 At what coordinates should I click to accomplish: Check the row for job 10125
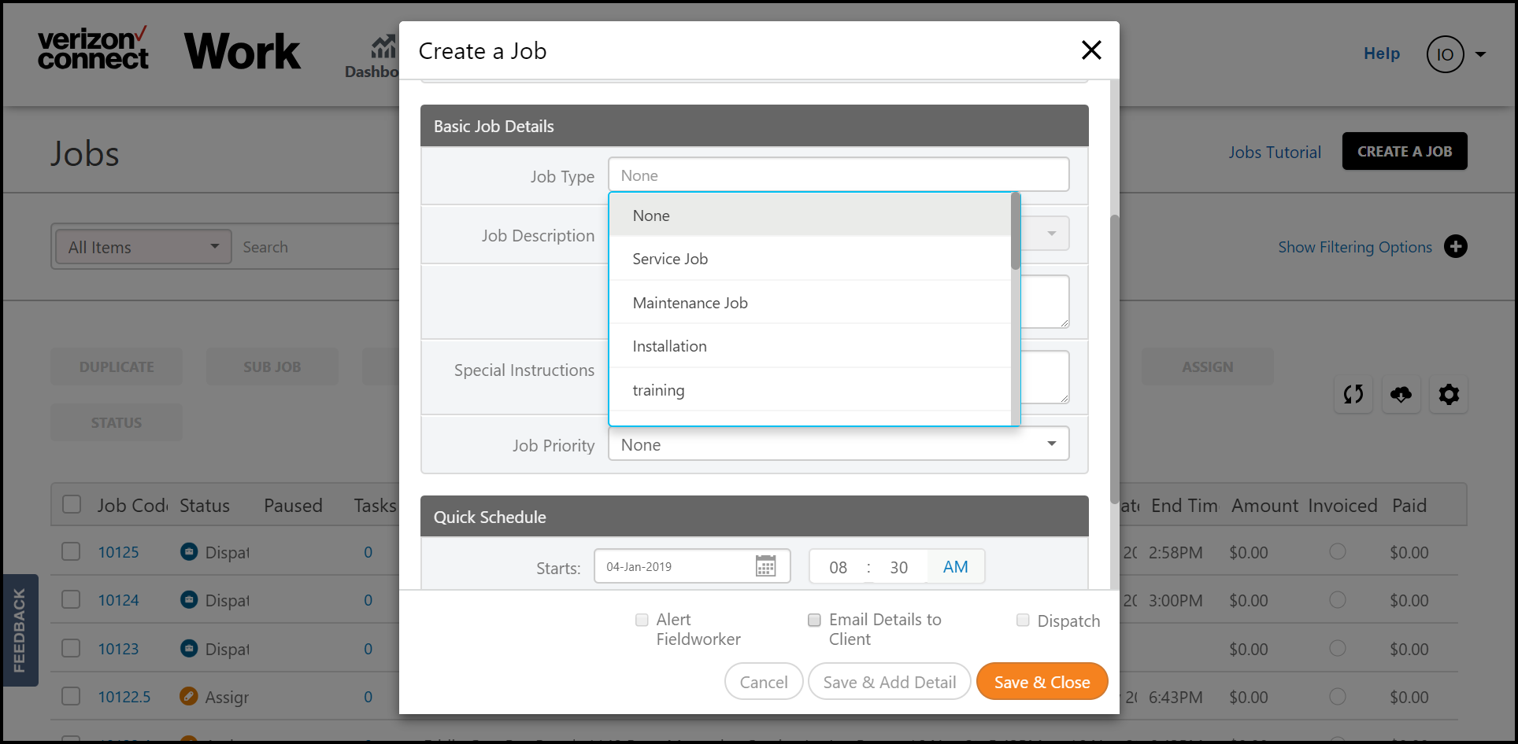pyautogui.click(x=71, y=551)
